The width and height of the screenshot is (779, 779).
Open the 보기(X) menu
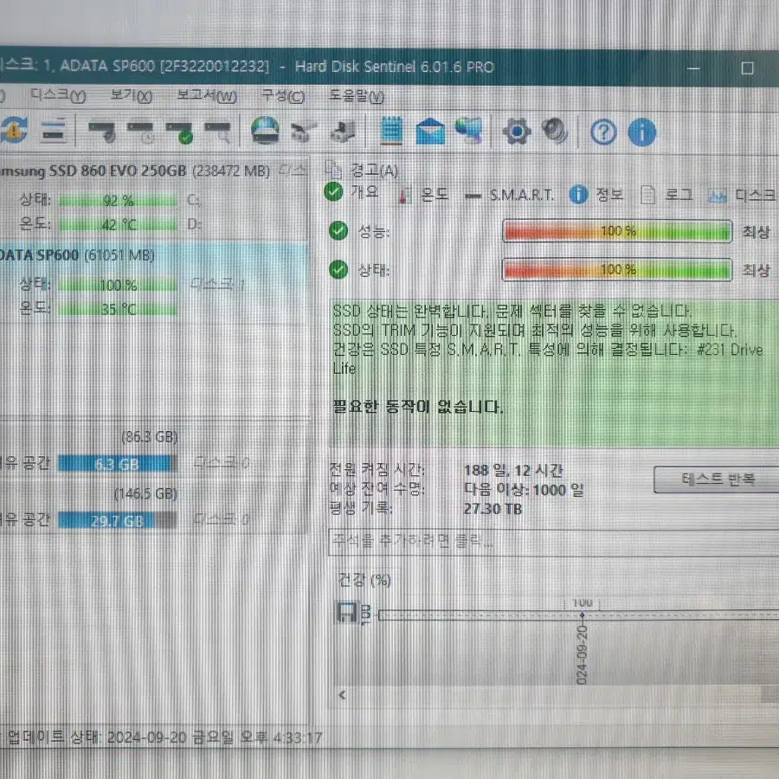pyautogui.click(x=132, y=95)
